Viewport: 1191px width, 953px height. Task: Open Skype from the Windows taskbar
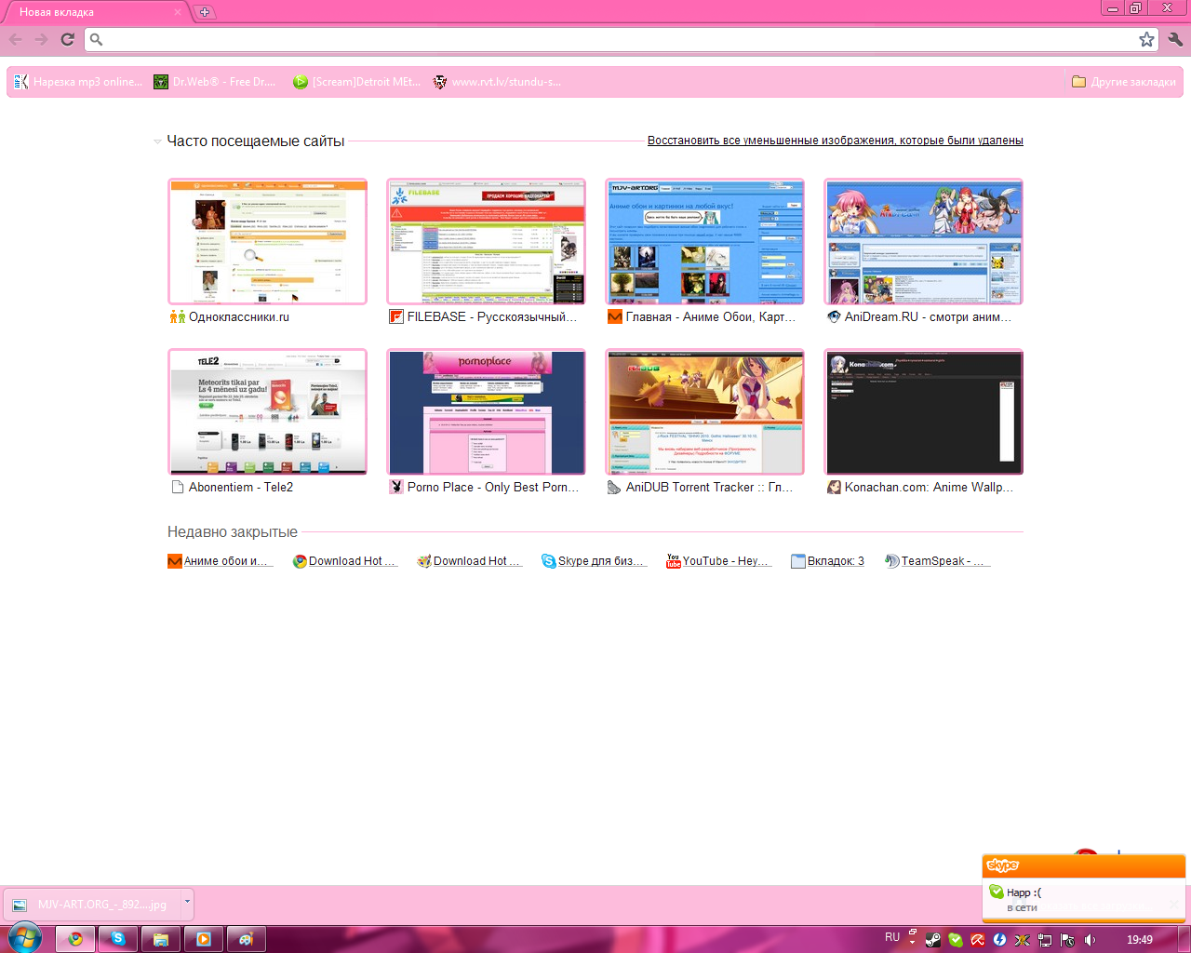[118, 939]
